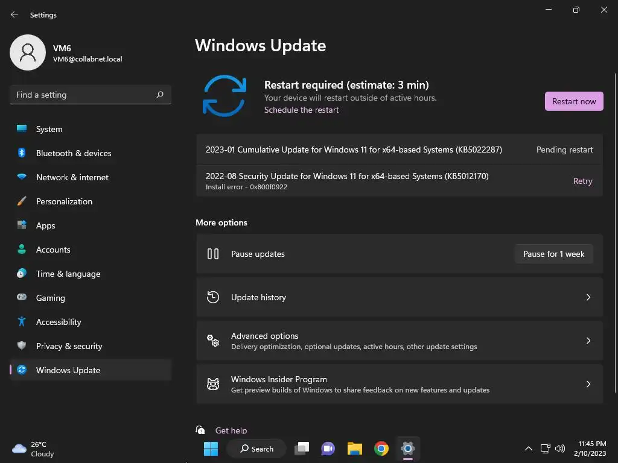Click the Personalization brush icon

22,201
